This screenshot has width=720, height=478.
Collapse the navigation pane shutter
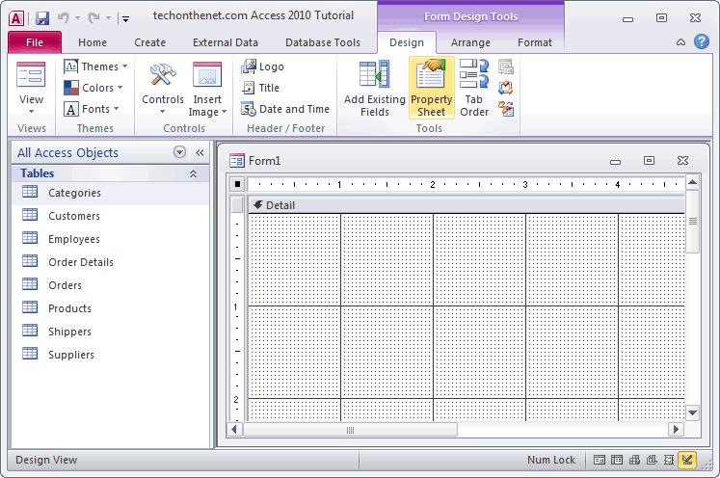coord(200,152)
